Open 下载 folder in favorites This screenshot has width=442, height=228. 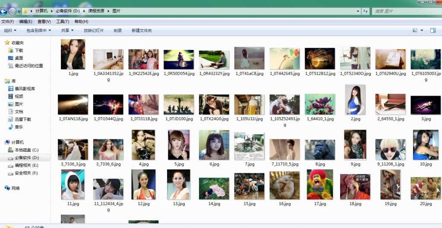16,50
